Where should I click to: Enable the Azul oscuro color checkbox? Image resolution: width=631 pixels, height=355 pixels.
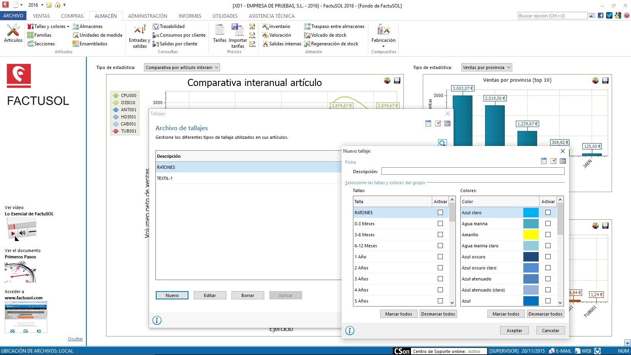[548, 257]
